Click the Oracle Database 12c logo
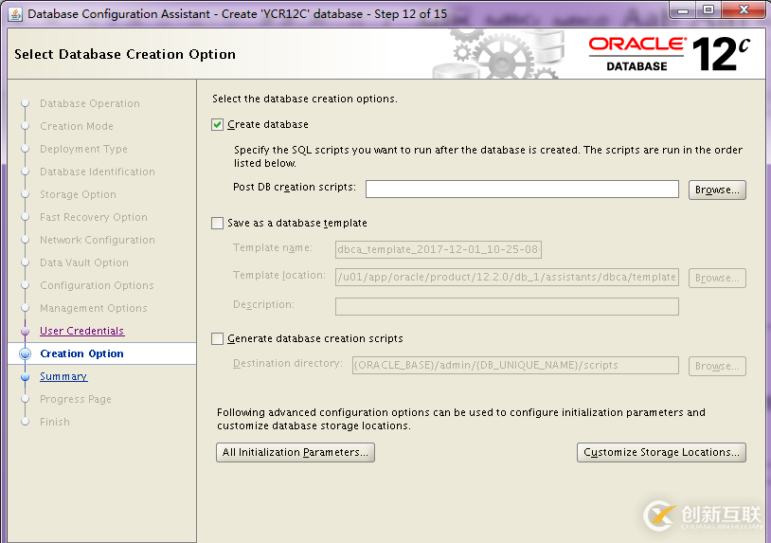Image resolution: width=771 pixels, height=543 pixels. pyautogui.click(x=670, y=54)
